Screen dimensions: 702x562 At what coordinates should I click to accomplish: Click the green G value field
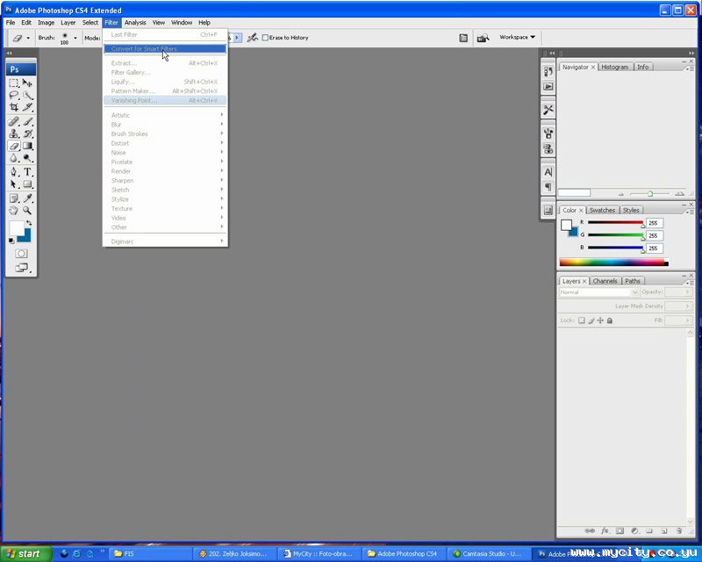click(655, 235)
